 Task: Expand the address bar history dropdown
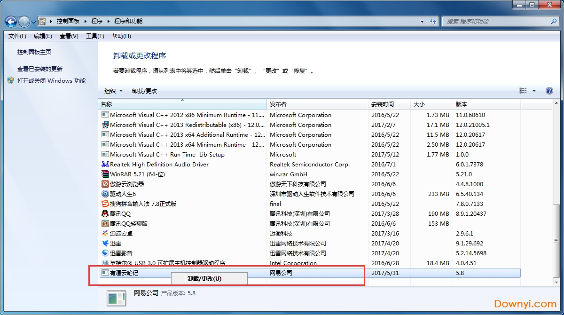[x=422, y=22]
